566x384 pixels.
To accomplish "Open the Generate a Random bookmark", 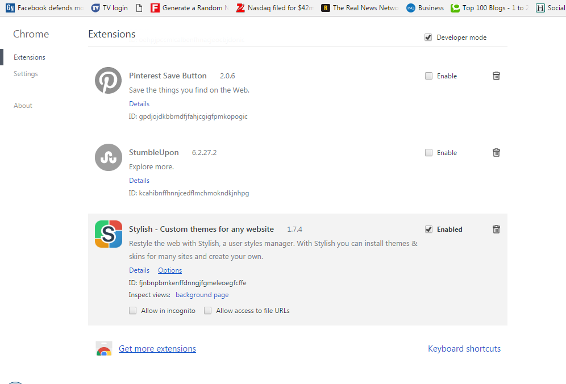I will tap(190, 7).
